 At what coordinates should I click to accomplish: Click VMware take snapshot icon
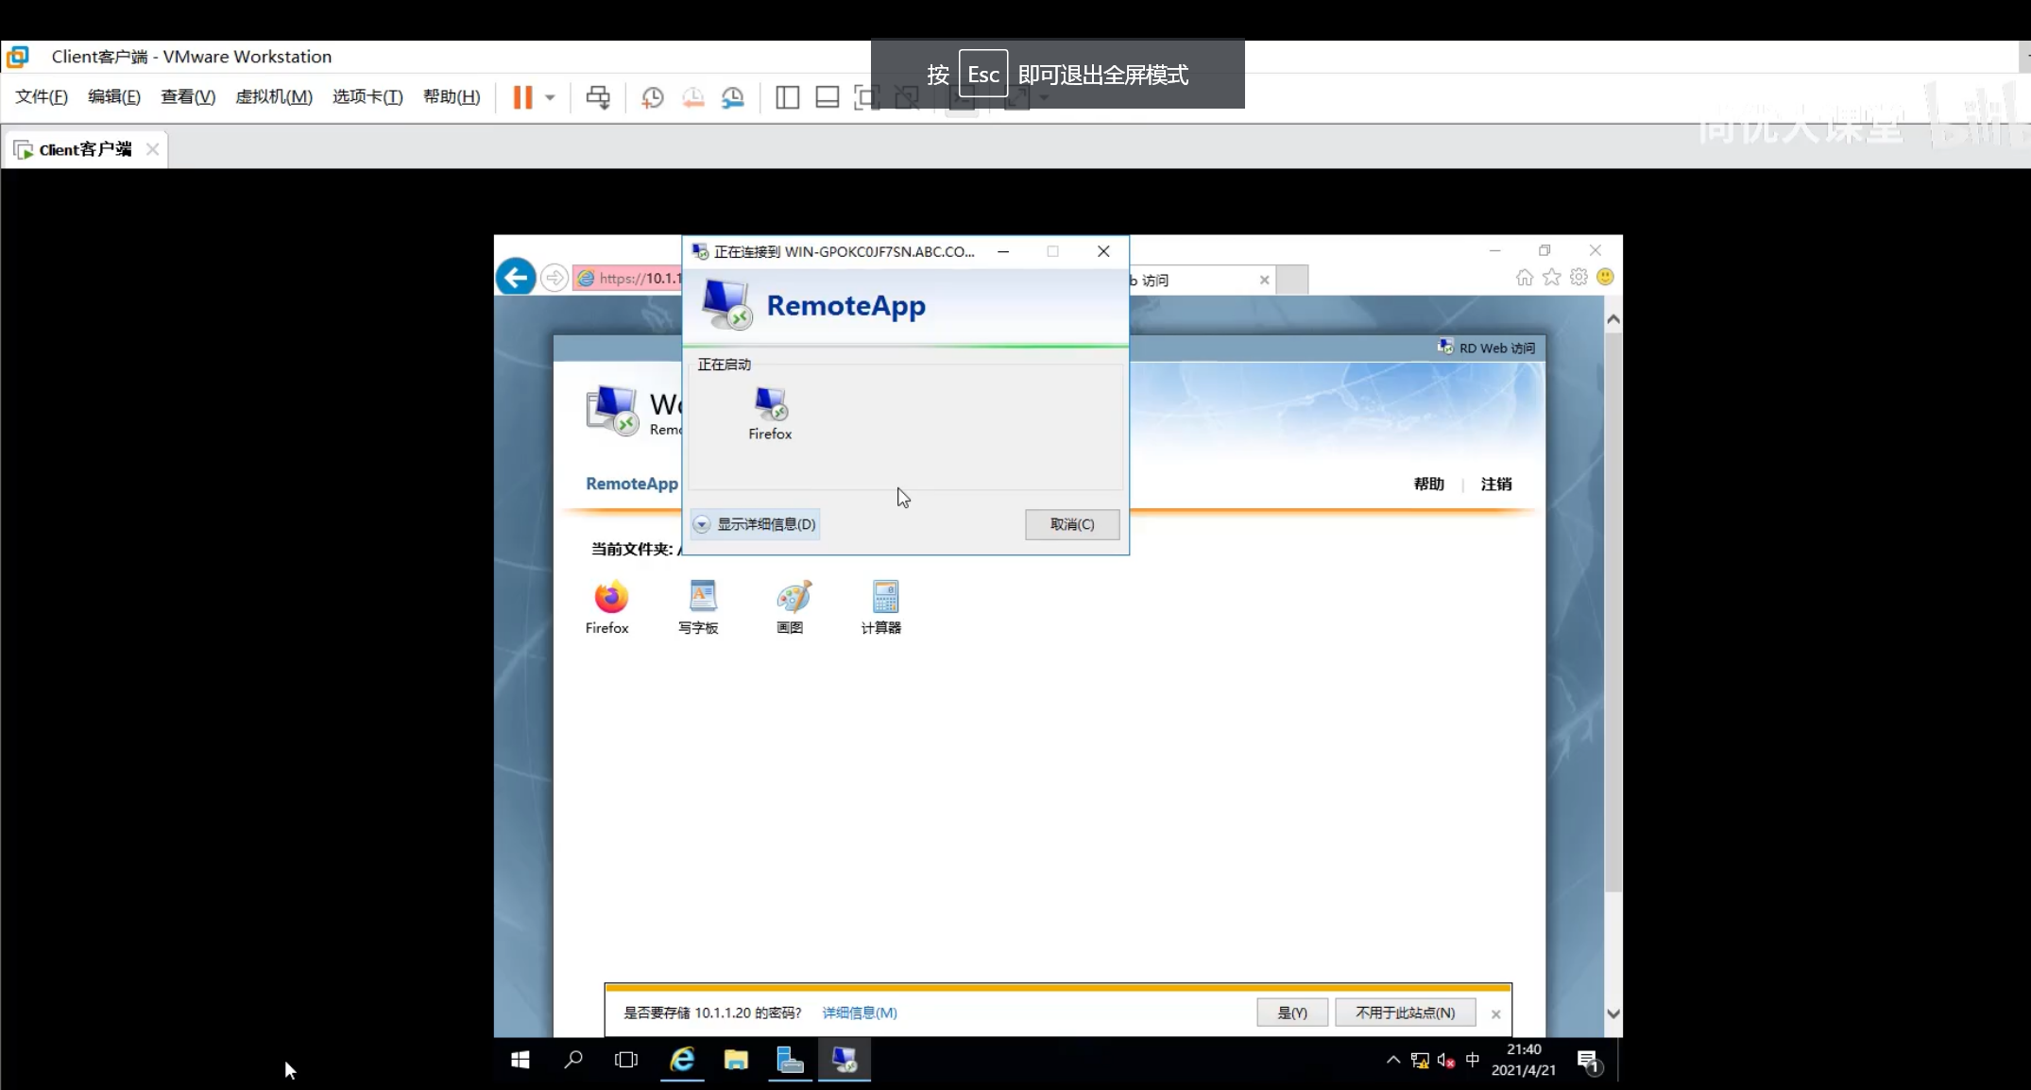point(652,97)
